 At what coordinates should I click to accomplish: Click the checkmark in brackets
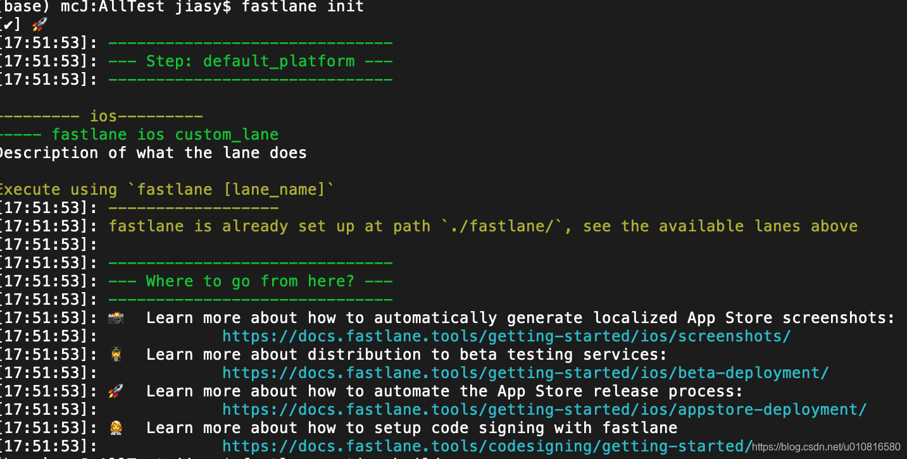tap(10, 25)
